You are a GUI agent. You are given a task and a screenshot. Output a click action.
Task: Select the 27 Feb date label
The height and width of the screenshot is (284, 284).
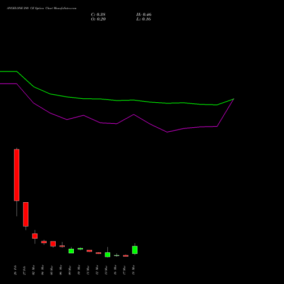pyautogui.click(x=24, y=270)
